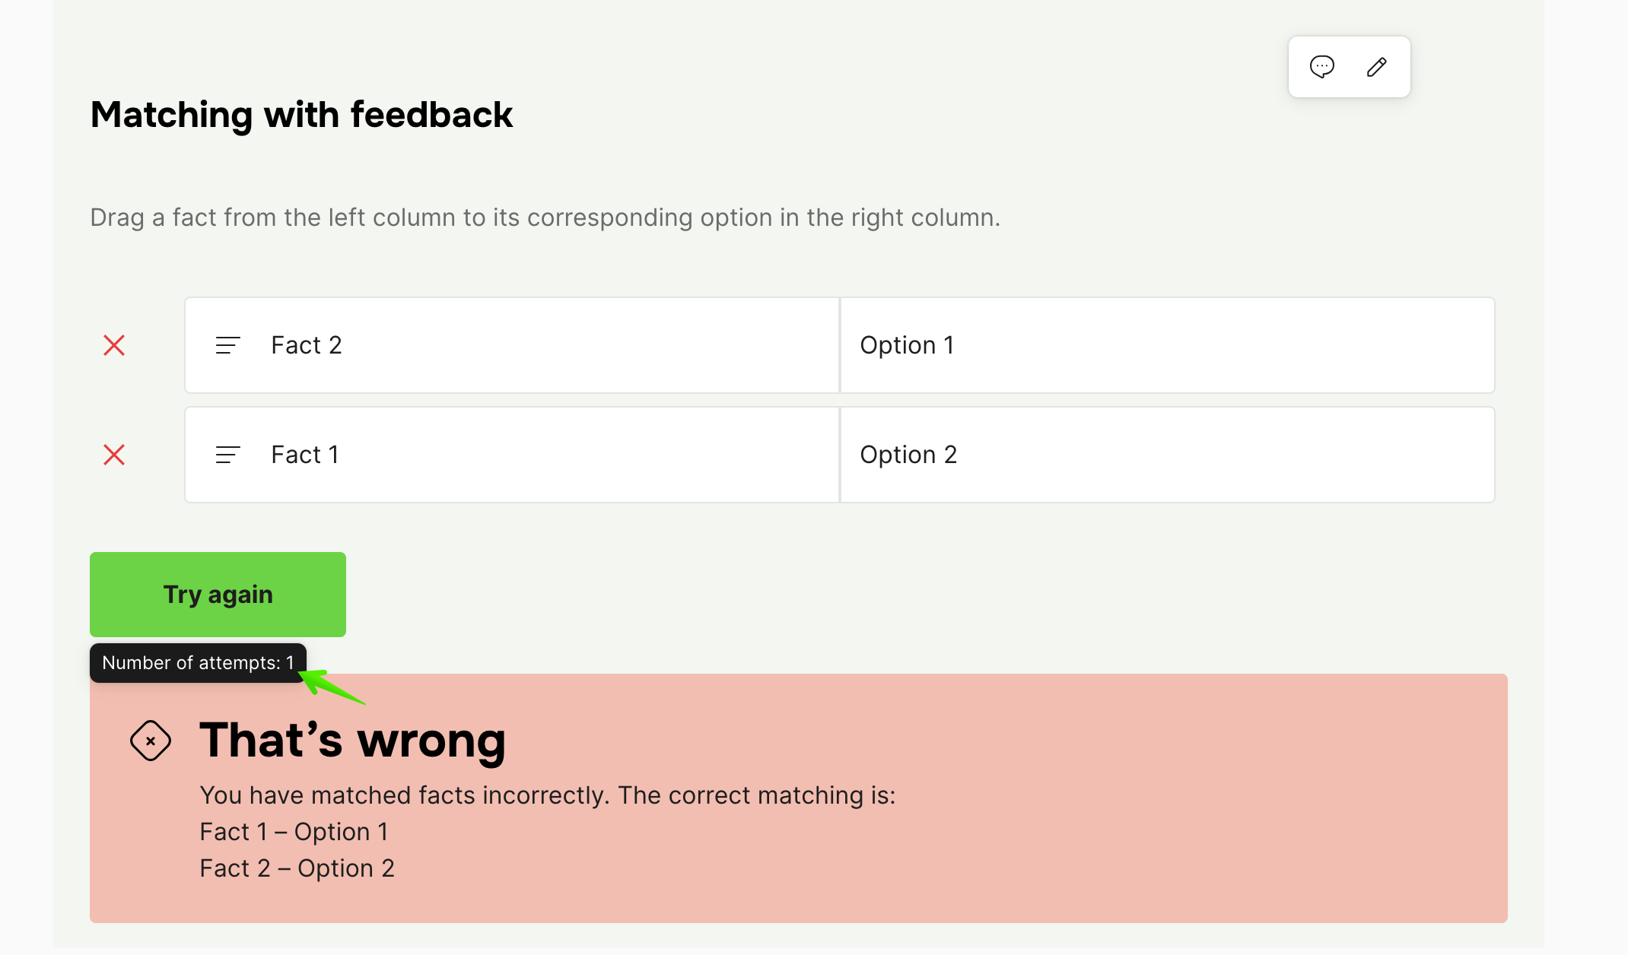Click the pencil edit icon
The height and width of the screenshot is (955, 1628).
tap(1376, 67)
